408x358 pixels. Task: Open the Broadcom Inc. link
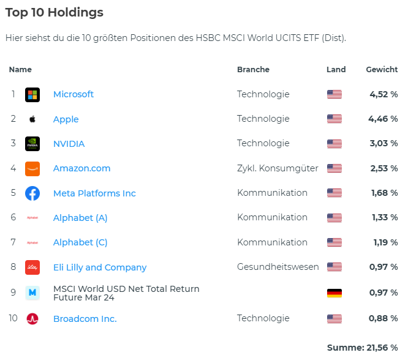click(x=85, y=319)
